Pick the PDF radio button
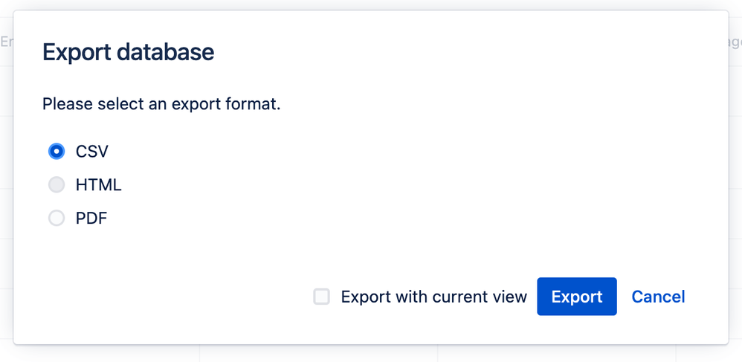The height and width of the screenshot is (362, 742). [x=57, y=219]
